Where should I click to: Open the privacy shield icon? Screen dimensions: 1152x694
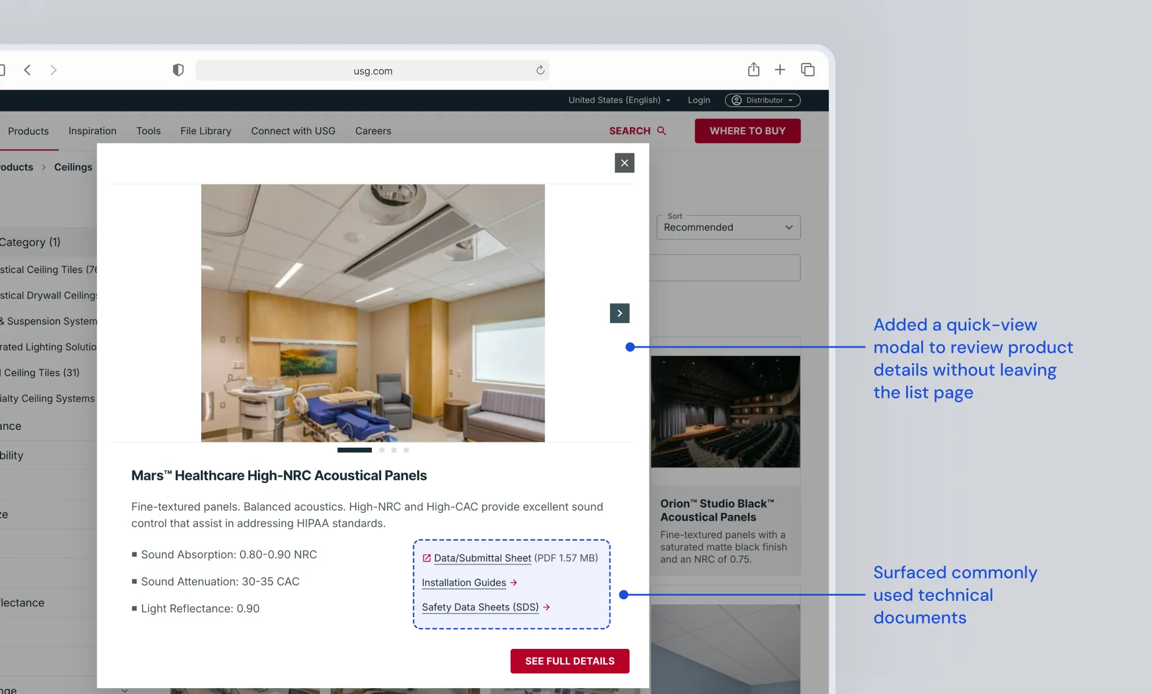coord(178,70)
